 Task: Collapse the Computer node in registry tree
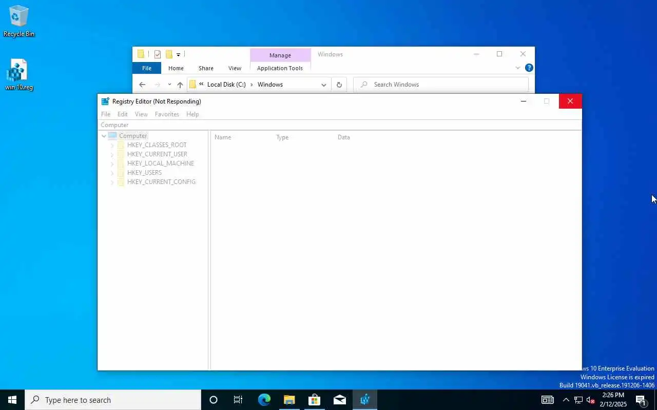click(x=104, y=136)
